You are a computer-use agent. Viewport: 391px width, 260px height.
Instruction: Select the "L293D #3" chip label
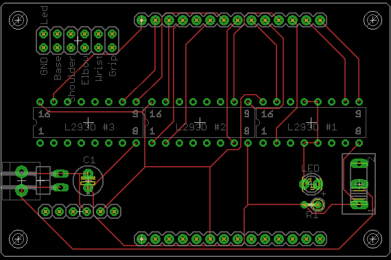[x=89, y=127]
